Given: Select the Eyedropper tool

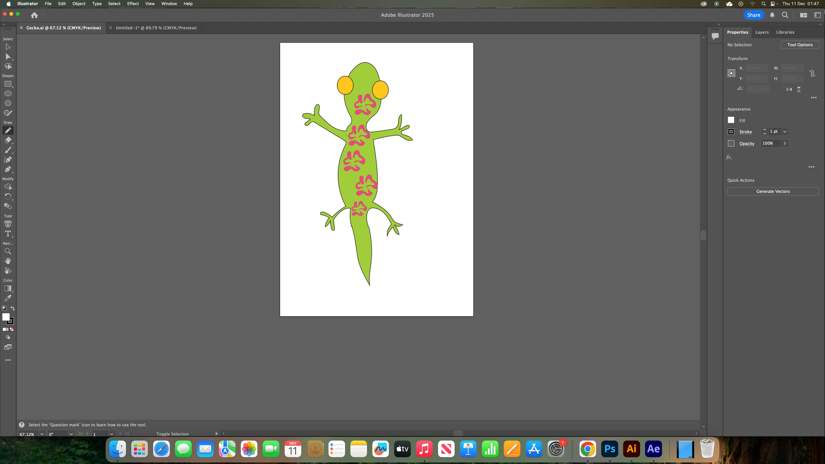Looking at the screenshot, I should pos(8,298).
